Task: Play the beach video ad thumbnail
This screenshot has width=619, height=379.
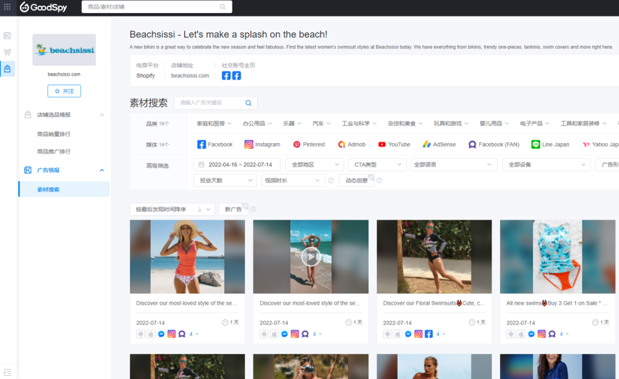Action: [x=311, y=256]
